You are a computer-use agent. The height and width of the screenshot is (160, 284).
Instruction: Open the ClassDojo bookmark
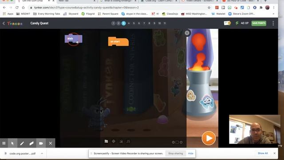pos(170,14)
